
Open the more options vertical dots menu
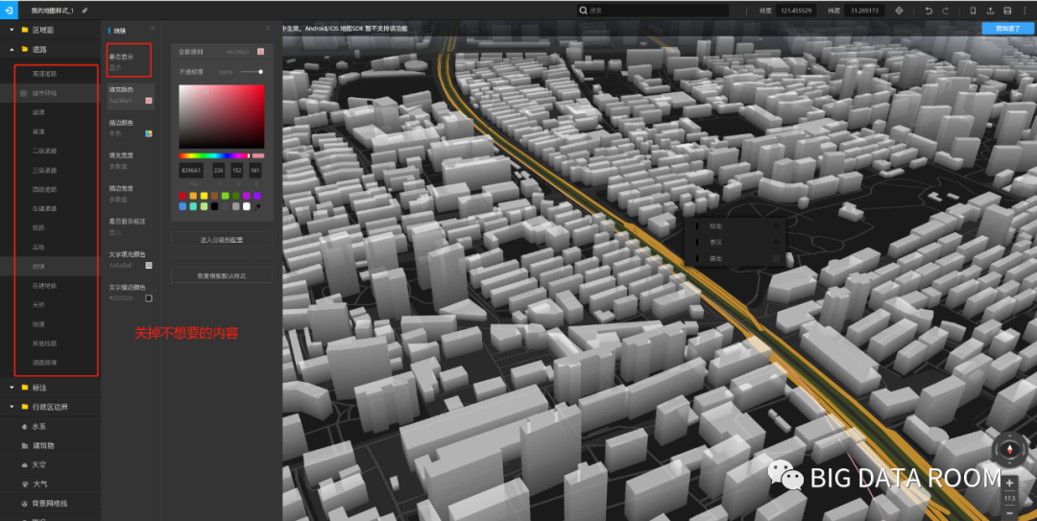click(x=1024, y=11)
